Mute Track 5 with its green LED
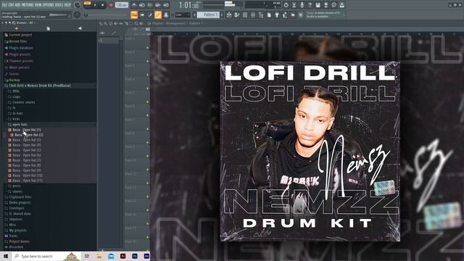The image size is (464, 261). click(x=147, y=101)
